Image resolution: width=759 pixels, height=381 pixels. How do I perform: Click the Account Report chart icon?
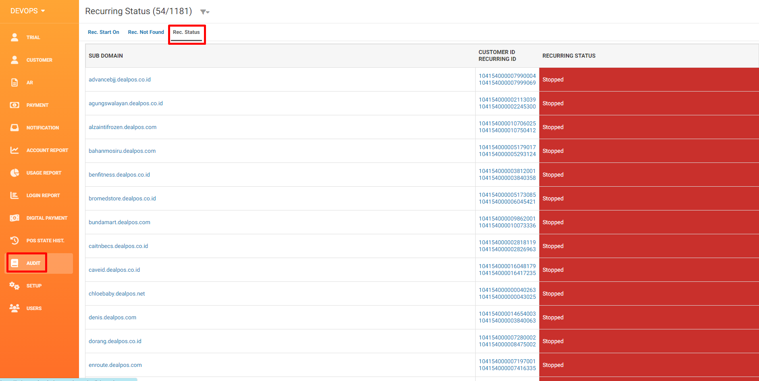click(15, 150)
